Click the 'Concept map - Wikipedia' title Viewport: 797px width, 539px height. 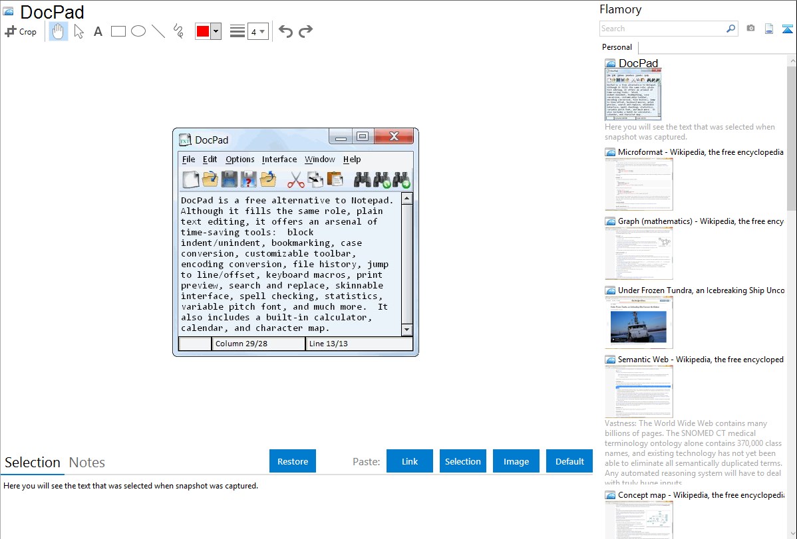pyautogui.click(x=701, y=494)
